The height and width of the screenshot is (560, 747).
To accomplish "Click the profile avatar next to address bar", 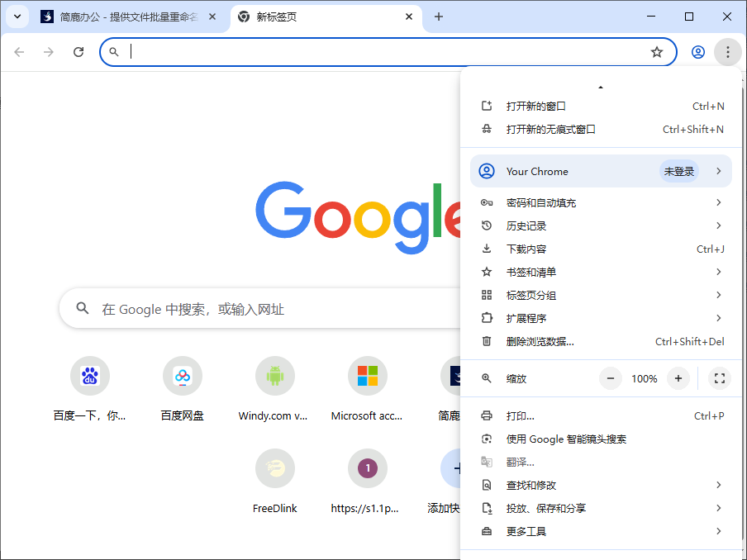I will tap(698, 51).
